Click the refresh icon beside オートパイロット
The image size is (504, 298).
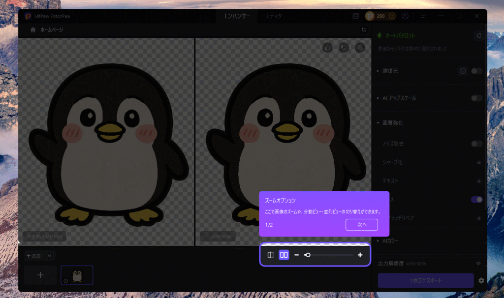coord(478,36)
